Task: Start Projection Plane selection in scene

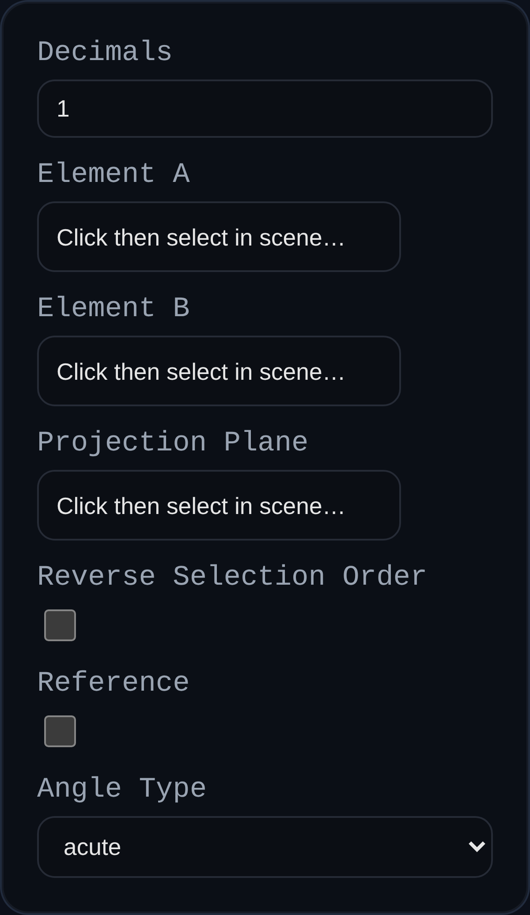Action: point(220,505)
